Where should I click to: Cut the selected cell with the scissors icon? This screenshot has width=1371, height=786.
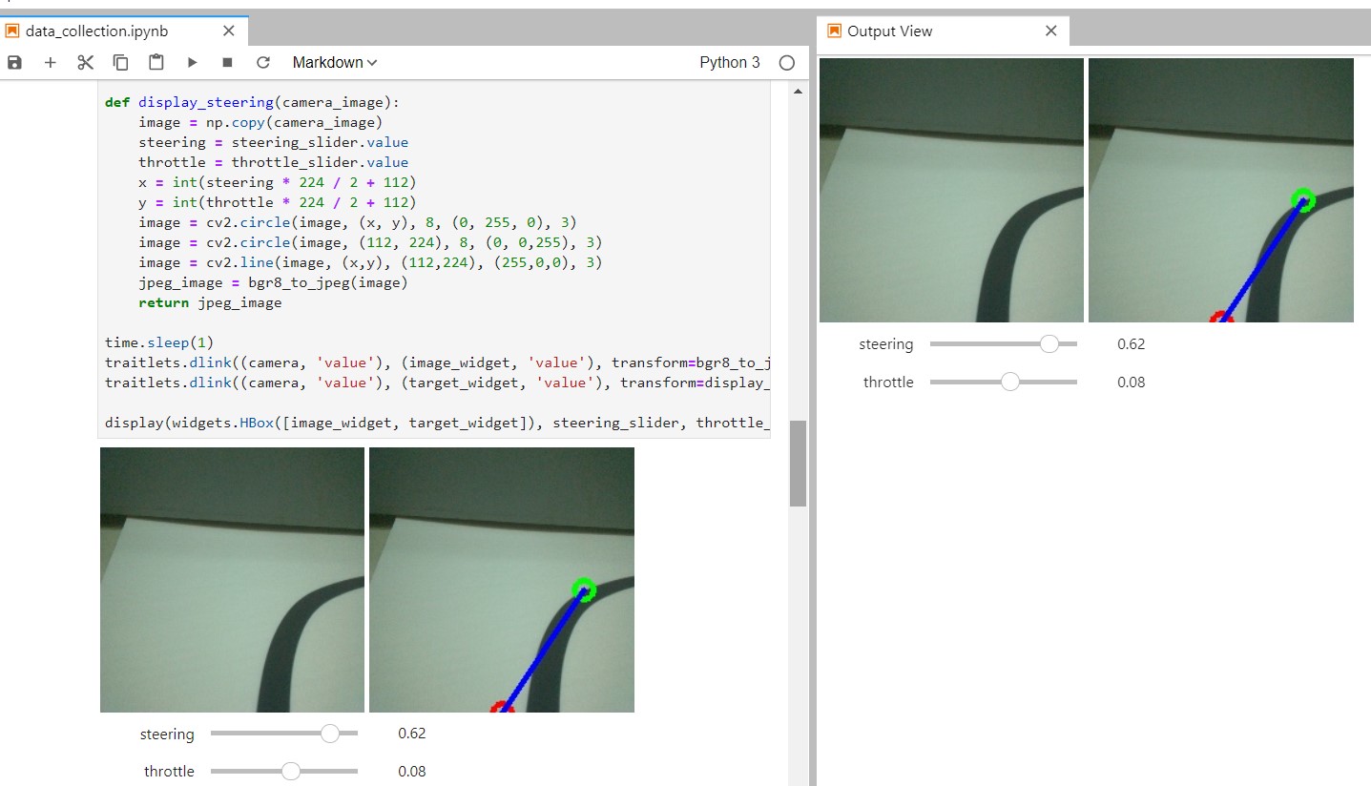(86, 62)
